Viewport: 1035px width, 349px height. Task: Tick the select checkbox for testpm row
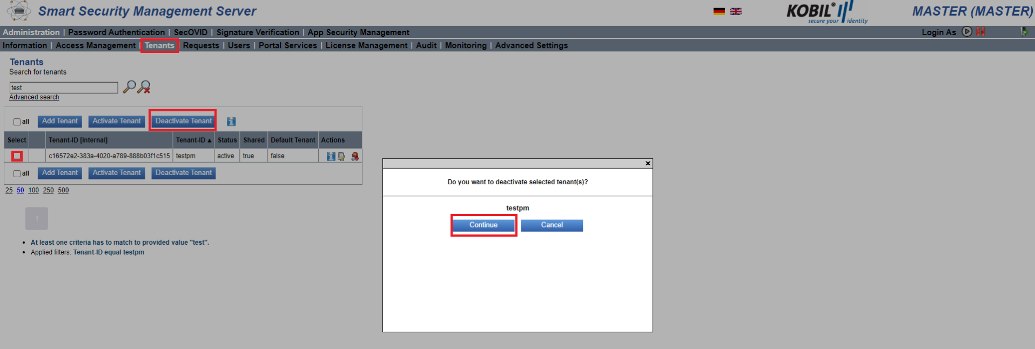coord(17,156)
